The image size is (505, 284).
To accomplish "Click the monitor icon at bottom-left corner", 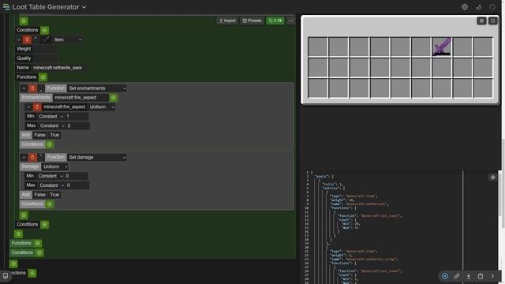I will pyautogui.click(x=6, y=275).
